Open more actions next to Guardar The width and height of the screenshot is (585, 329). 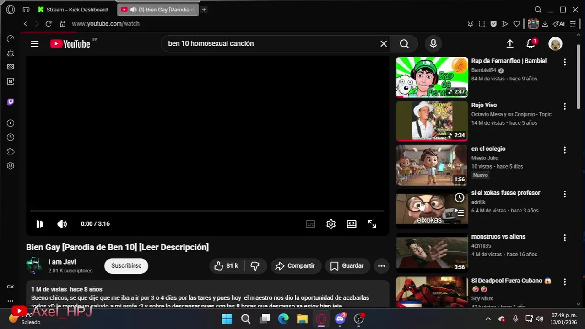(x=381, y=266)
